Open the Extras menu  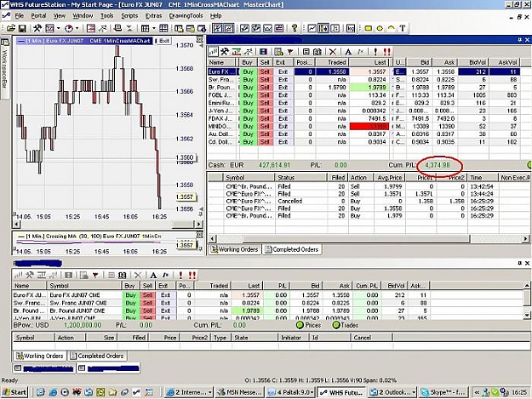[x=153, y=15]
